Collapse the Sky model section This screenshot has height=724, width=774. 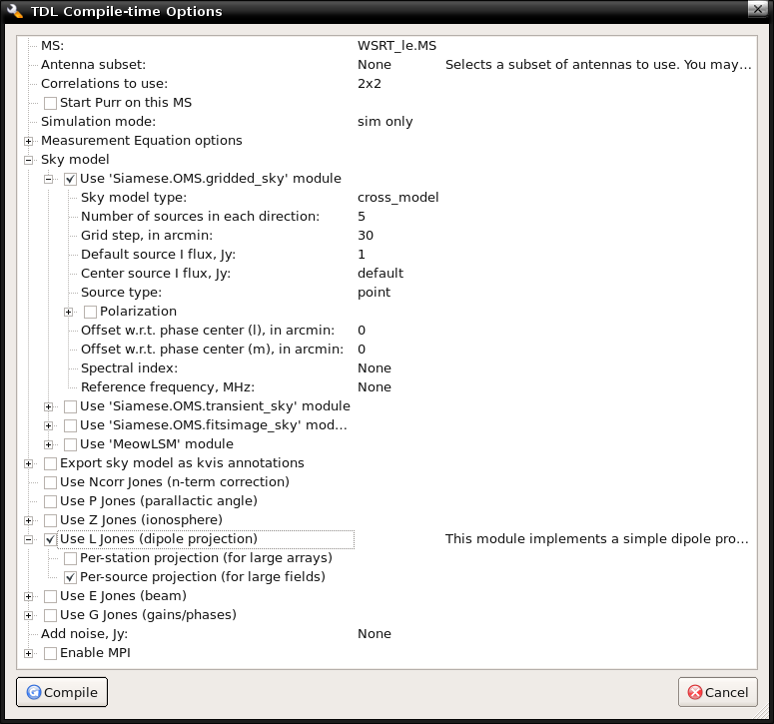click(x=29, y=160)
